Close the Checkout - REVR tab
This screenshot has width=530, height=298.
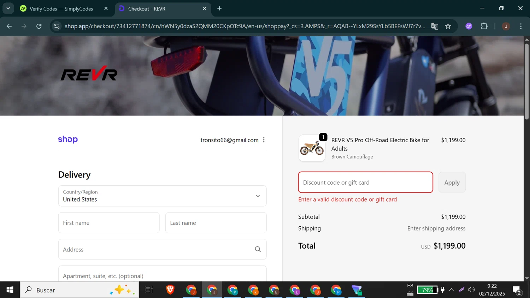pyautogui.click(x=205, y=8)
